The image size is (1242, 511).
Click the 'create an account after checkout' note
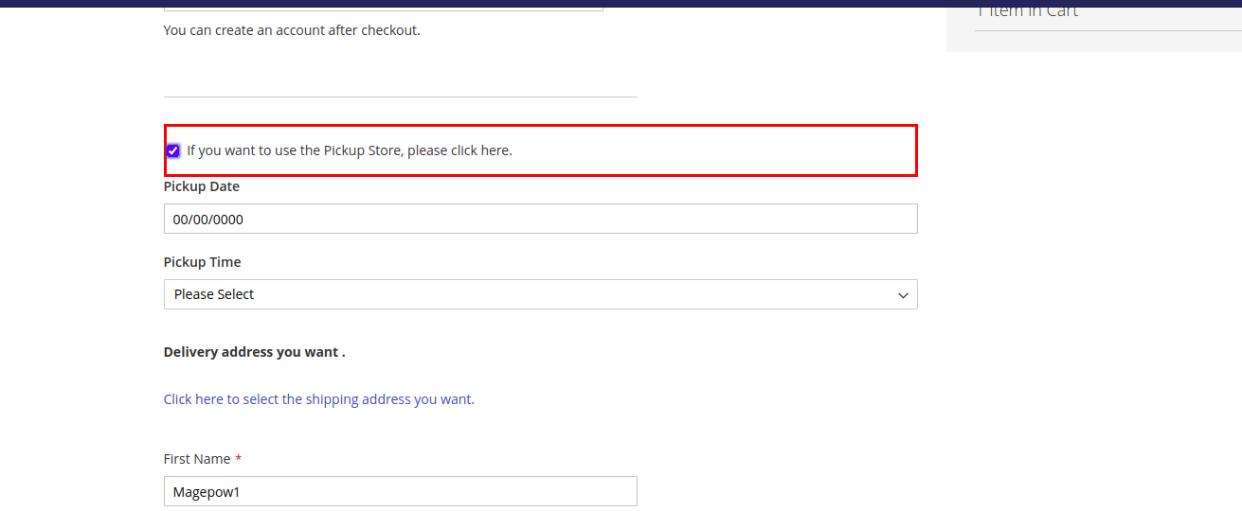(291, 30)
